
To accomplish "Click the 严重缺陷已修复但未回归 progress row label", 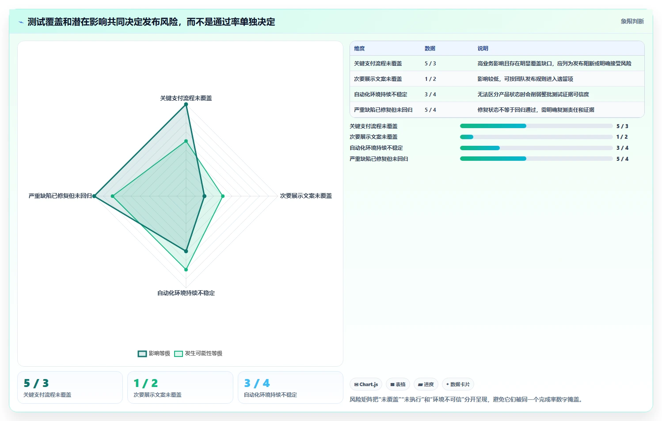I will click(x=379, y=159).
